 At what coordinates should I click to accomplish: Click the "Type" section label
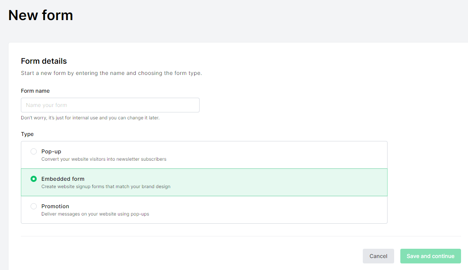pyautogui.click(x=27, y=134)
